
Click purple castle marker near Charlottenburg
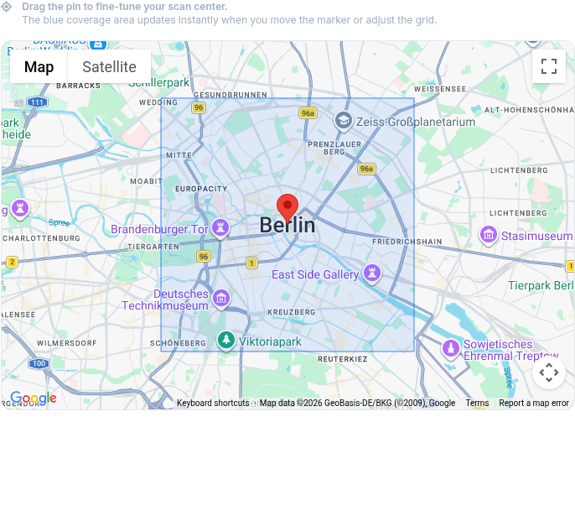pyautogui.click(x=20, y=209)
